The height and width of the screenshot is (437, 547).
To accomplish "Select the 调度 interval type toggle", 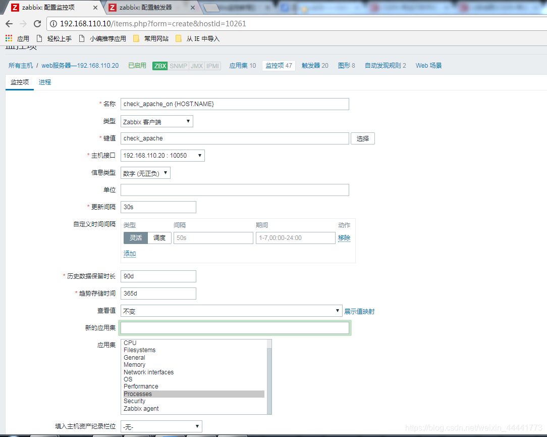I will point(159,238).
